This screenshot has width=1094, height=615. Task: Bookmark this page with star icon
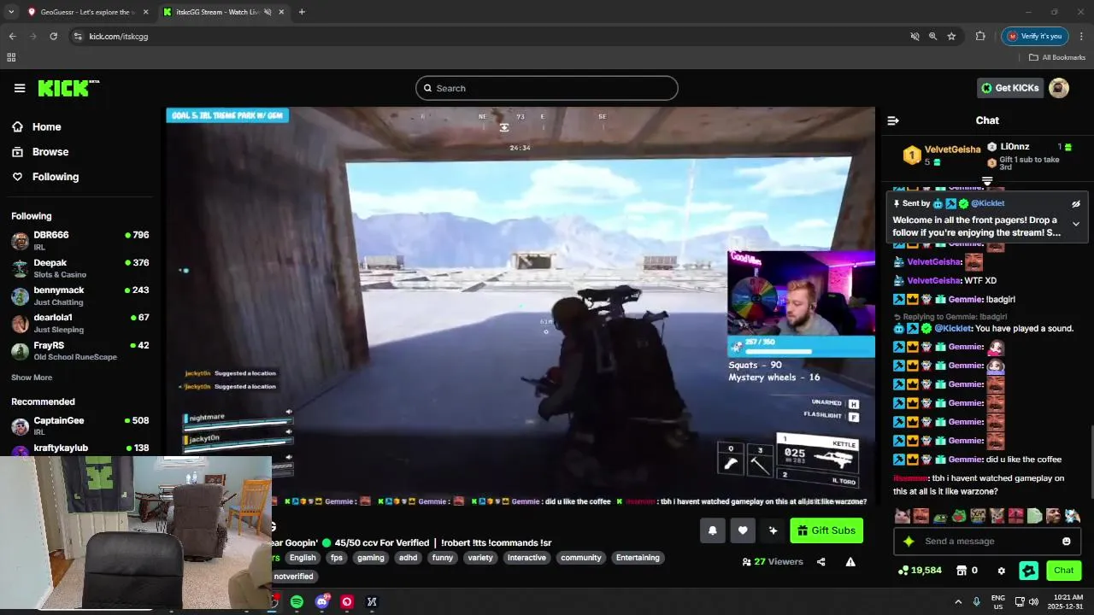tap(951, 36)
